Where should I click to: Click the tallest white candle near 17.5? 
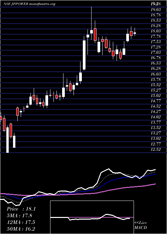[84, 55]
